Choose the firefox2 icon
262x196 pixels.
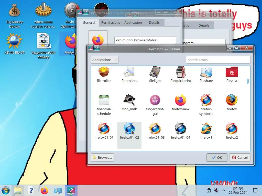click(x=232, y=128)
